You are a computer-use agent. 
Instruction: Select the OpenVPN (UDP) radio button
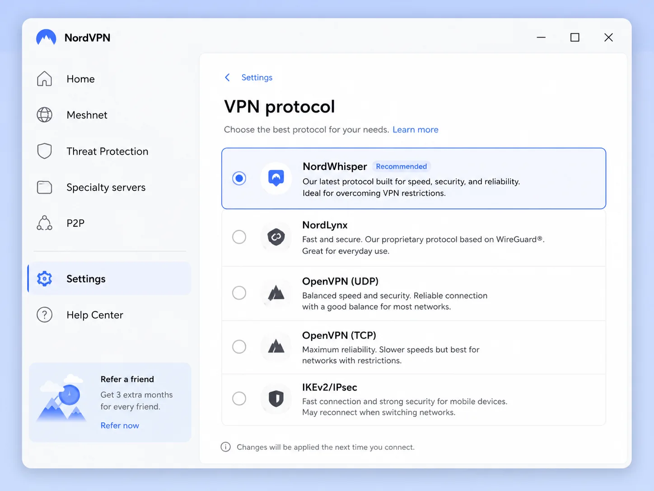[239, 293]
